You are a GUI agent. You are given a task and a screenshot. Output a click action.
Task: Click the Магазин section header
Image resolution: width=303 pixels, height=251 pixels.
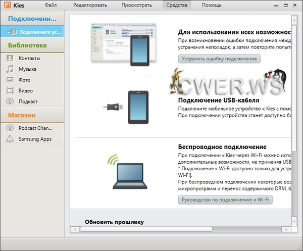32,115
